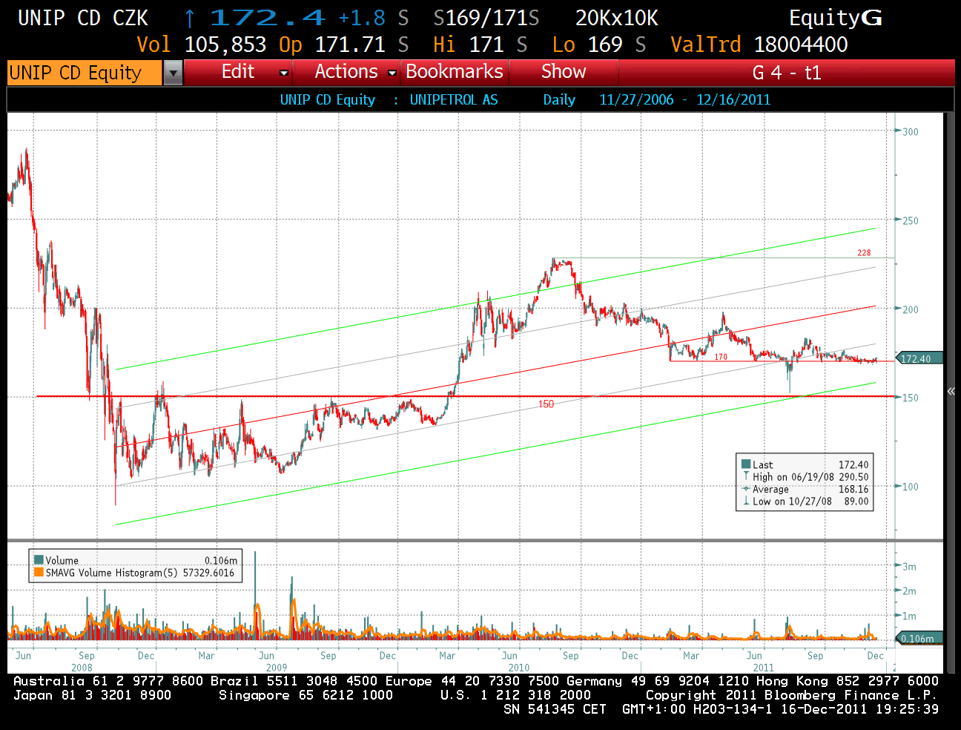961x730 pixels.
Task: Click the +1.8 price change value
Action: (x=362, y=18)
